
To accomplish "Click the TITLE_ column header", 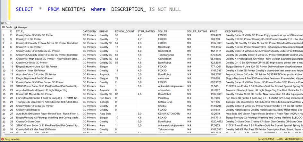I will pos(20,31).
